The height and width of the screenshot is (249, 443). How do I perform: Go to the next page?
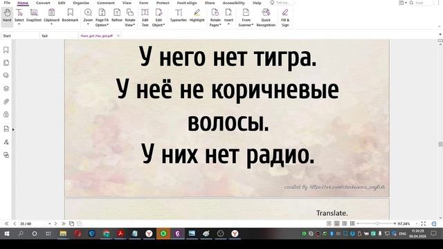pyautogui.click(x=55, y=224)
